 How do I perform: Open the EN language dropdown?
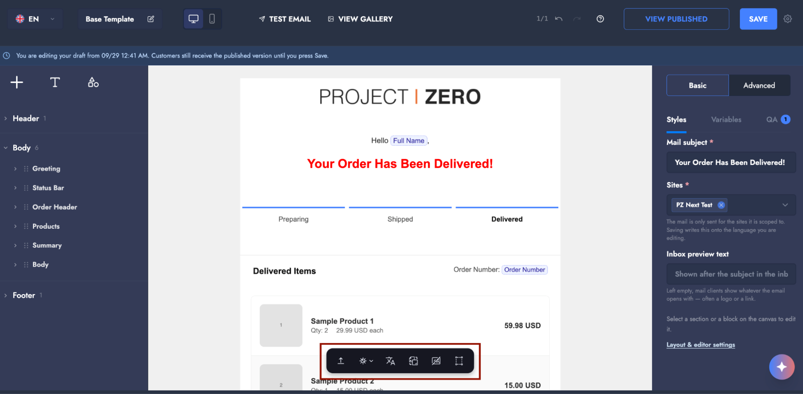(x=35, y=19)
